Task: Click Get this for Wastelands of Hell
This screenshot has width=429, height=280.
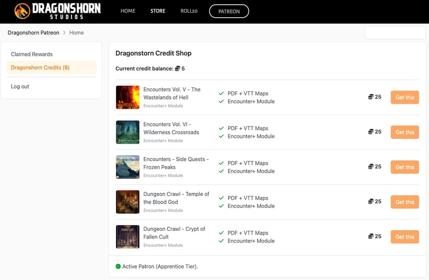Action: click(404, 97)
